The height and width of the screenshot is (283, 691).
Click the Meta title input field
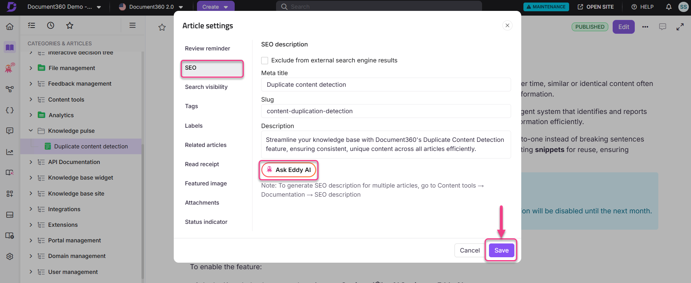coord(386,85)
